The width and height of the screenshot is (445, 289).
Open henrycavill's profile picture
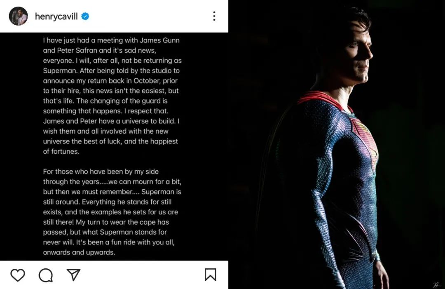click(x=18, y=16)
